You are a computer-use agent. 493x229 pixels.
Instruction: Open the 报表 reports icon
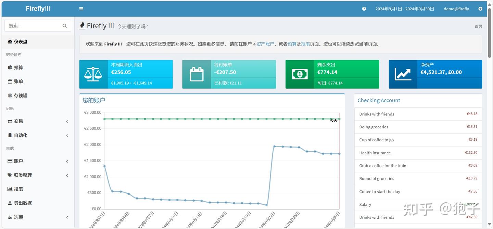(10, 189)
